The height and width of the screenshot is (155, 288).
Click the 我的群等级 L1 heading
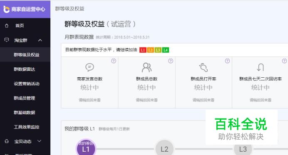(79, 129)
